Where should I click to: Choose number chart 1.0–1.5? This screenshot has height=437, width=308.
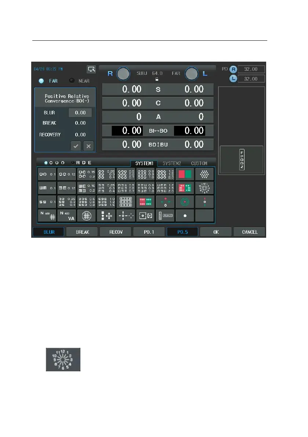coord(106,202)
